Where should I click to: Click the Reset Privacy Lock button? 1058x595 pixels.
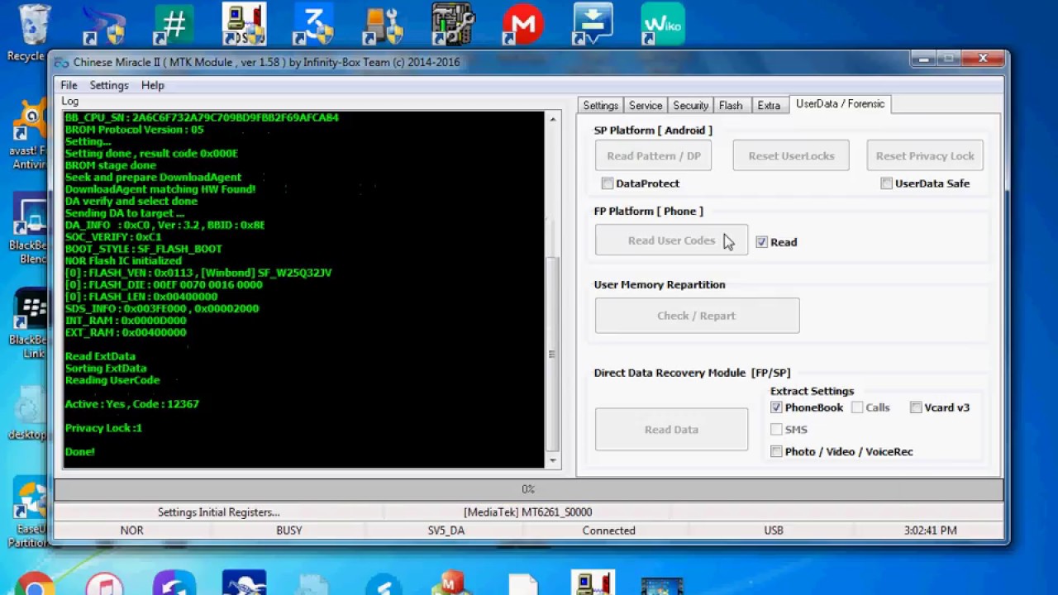pyautogui.click(x=925, y=156)
